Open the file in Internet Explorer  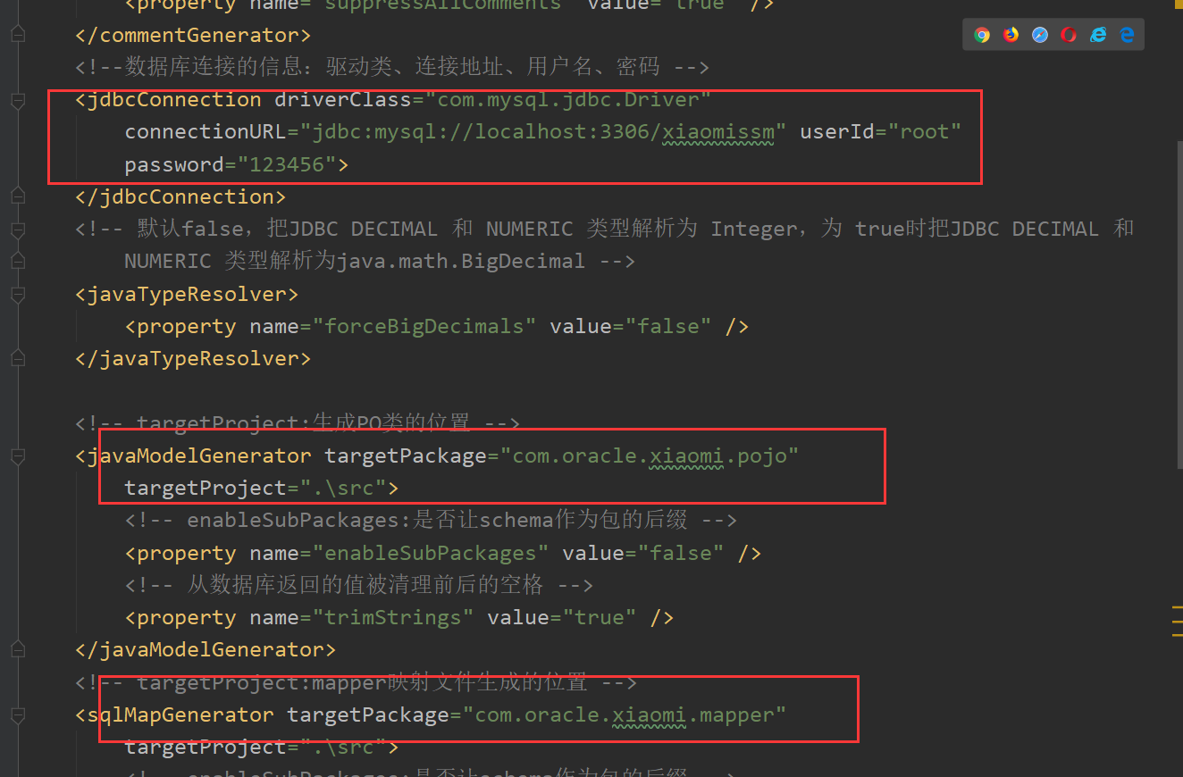(1098, 35)
